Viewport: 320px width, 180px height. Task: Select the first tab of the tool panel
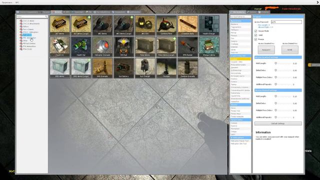(x=238, y=12)
